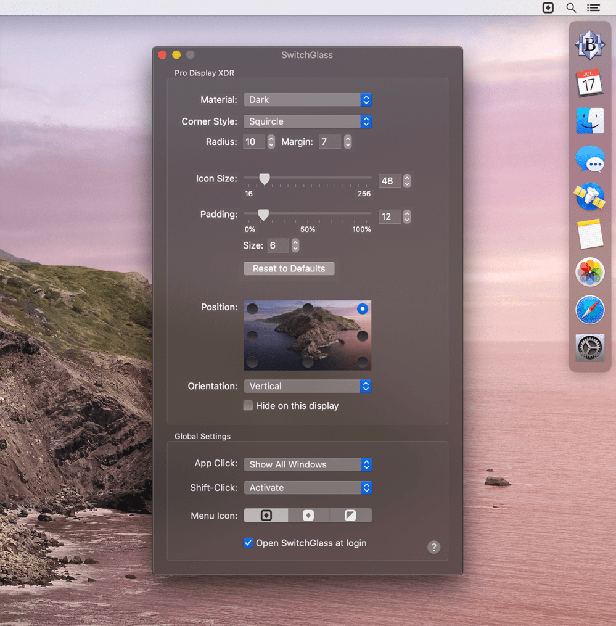
Task: Click the Radius input field
Action: (x=253, y=142)
